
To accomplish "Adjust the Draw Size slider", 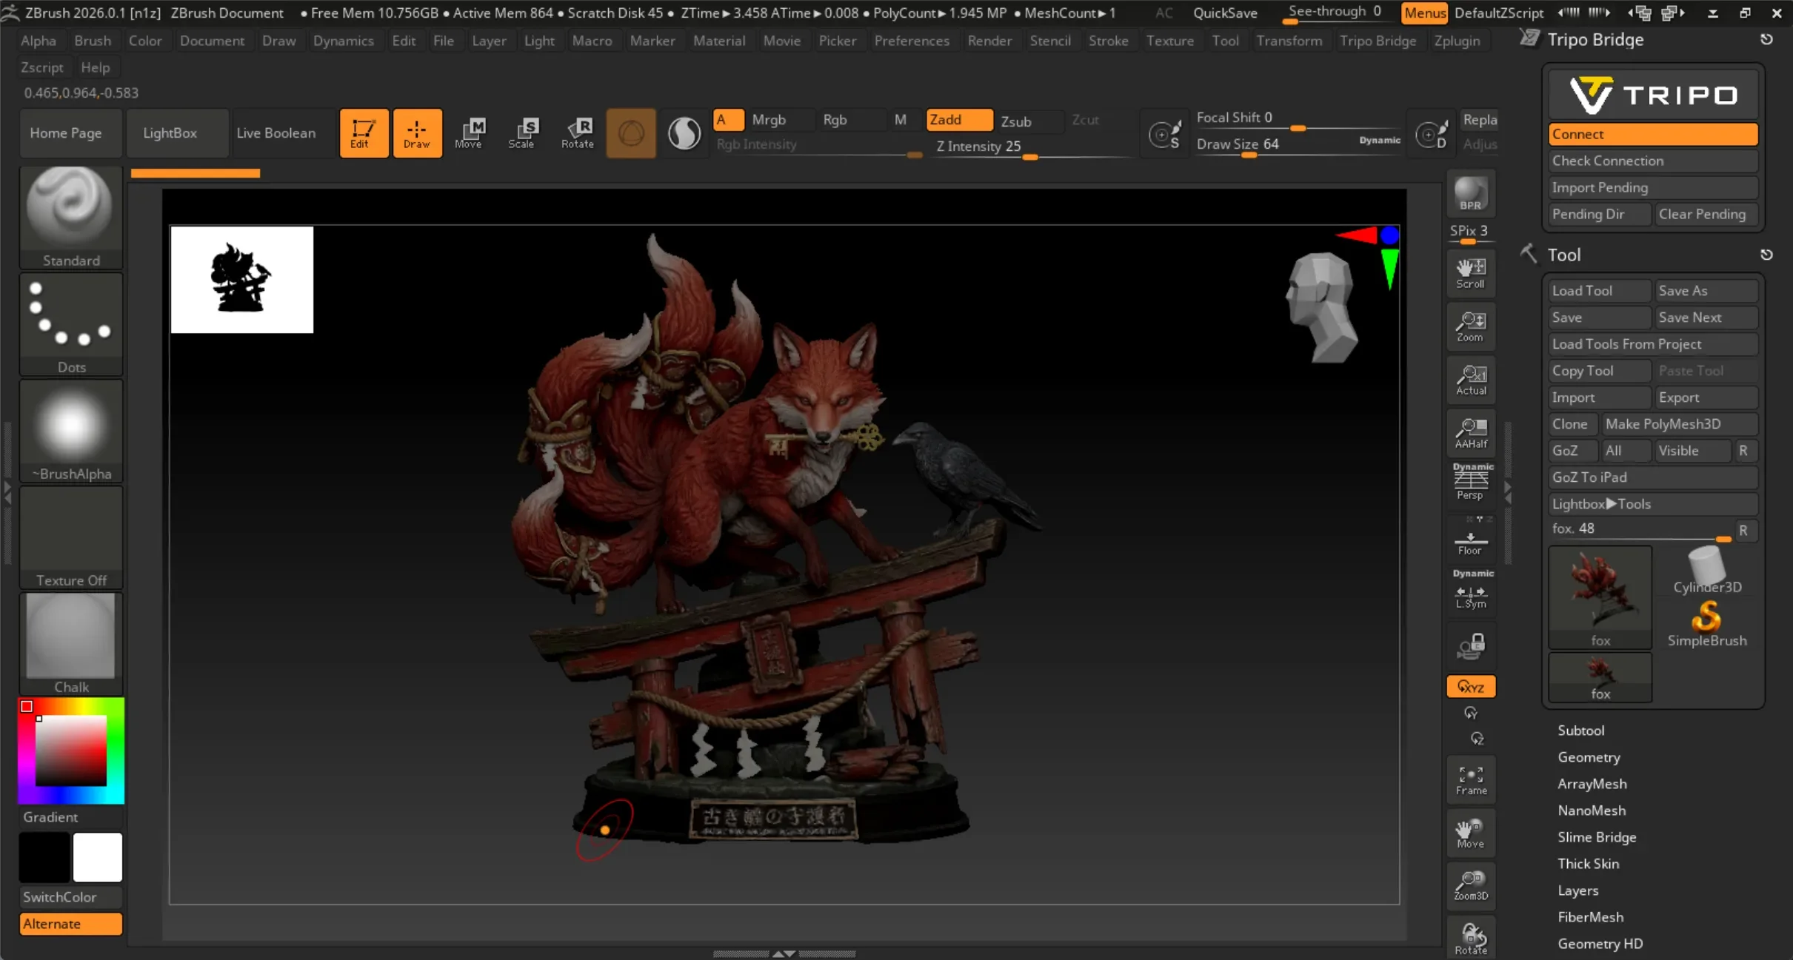I will coord(1298,145).
